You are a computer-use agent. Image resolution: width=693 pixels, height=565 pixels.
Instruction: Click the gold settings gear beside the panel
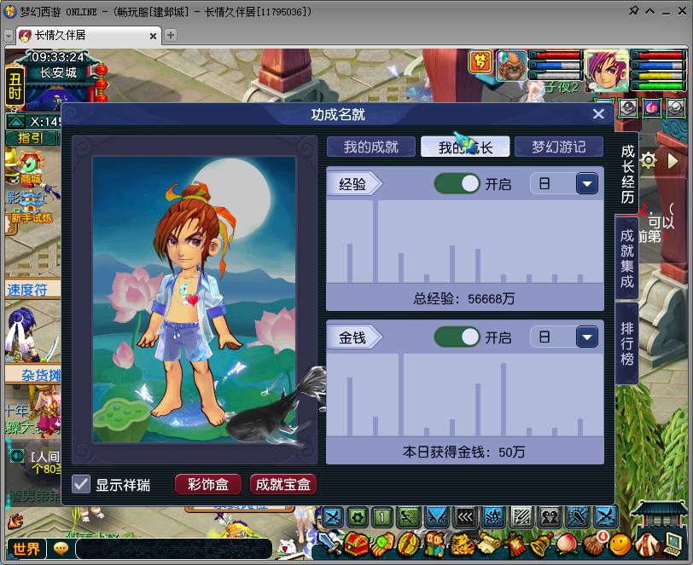pos(648,160)
